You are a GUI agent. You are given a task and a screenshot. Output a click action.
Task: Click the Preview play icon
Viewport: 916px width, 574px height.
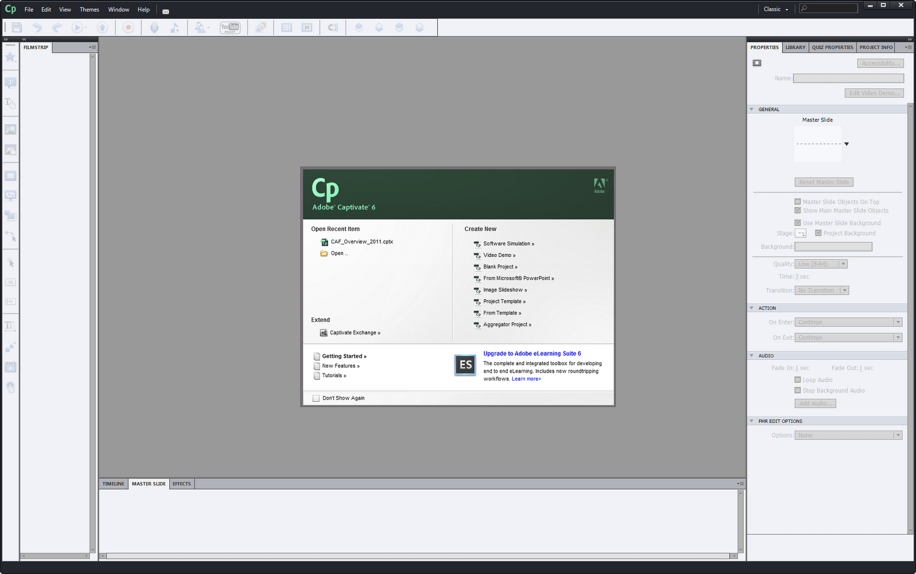[77, 27]
